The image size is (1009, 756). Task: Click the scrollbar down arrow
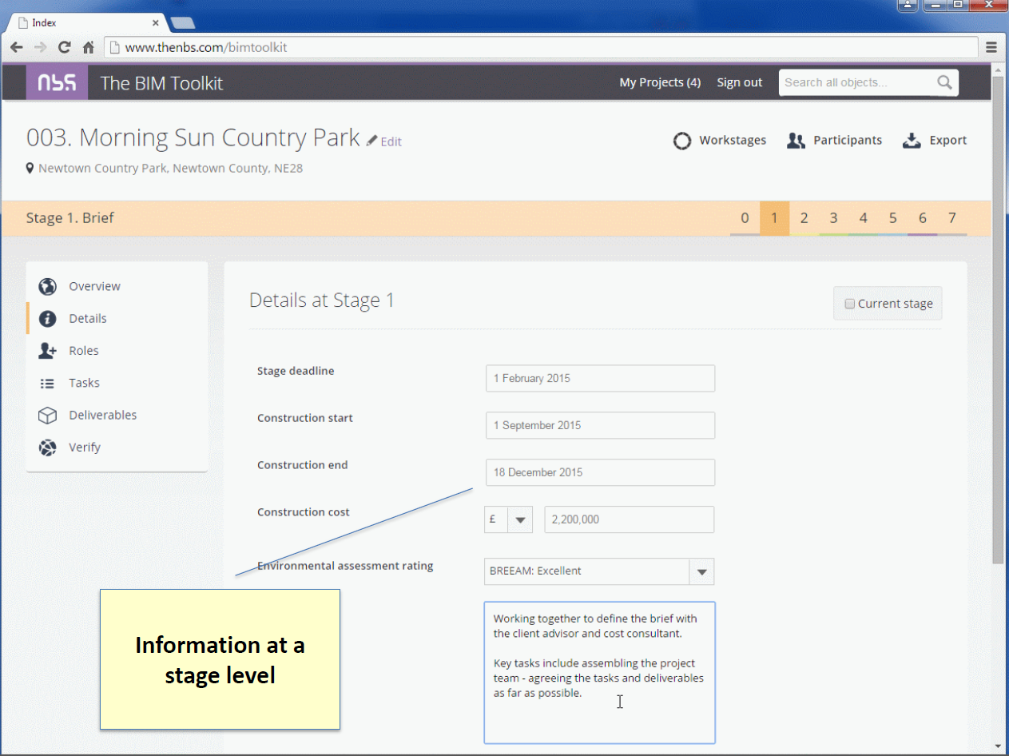998,746
